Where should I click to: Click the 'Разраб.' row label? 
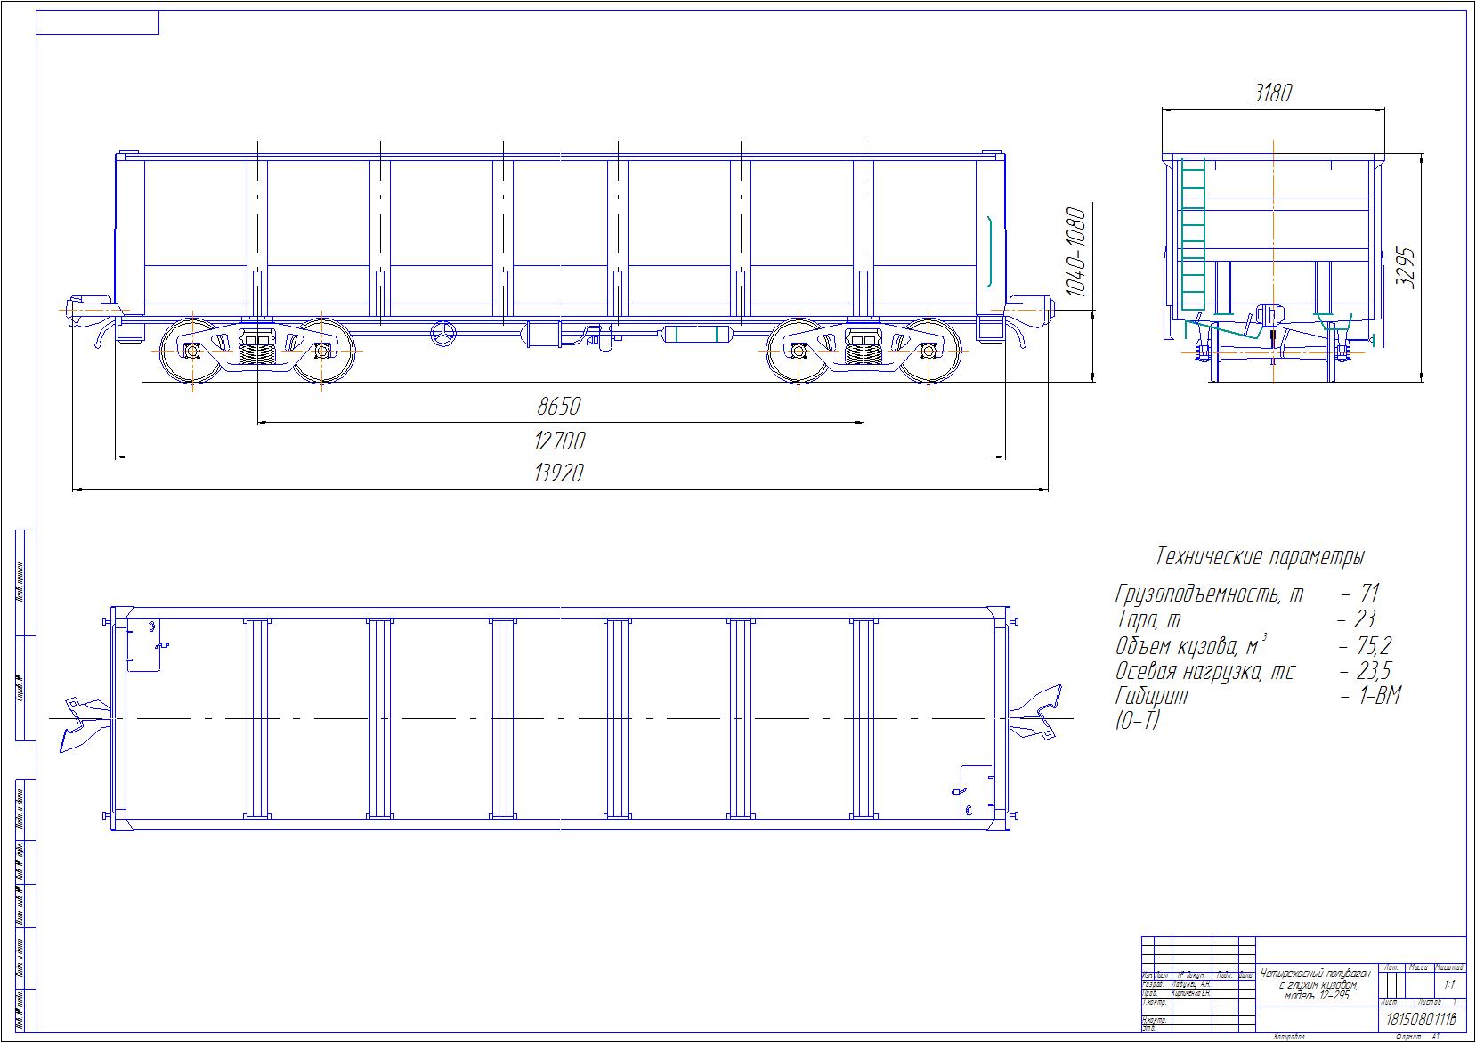1154,985
